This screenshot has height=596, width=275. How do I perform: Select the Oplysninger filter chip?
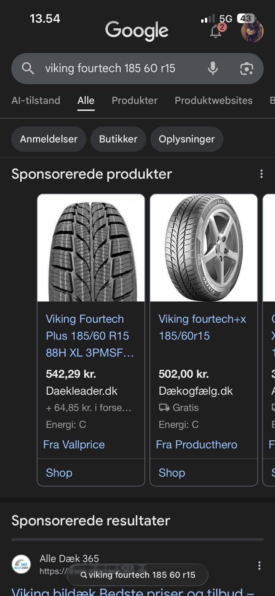click(186, 139)
